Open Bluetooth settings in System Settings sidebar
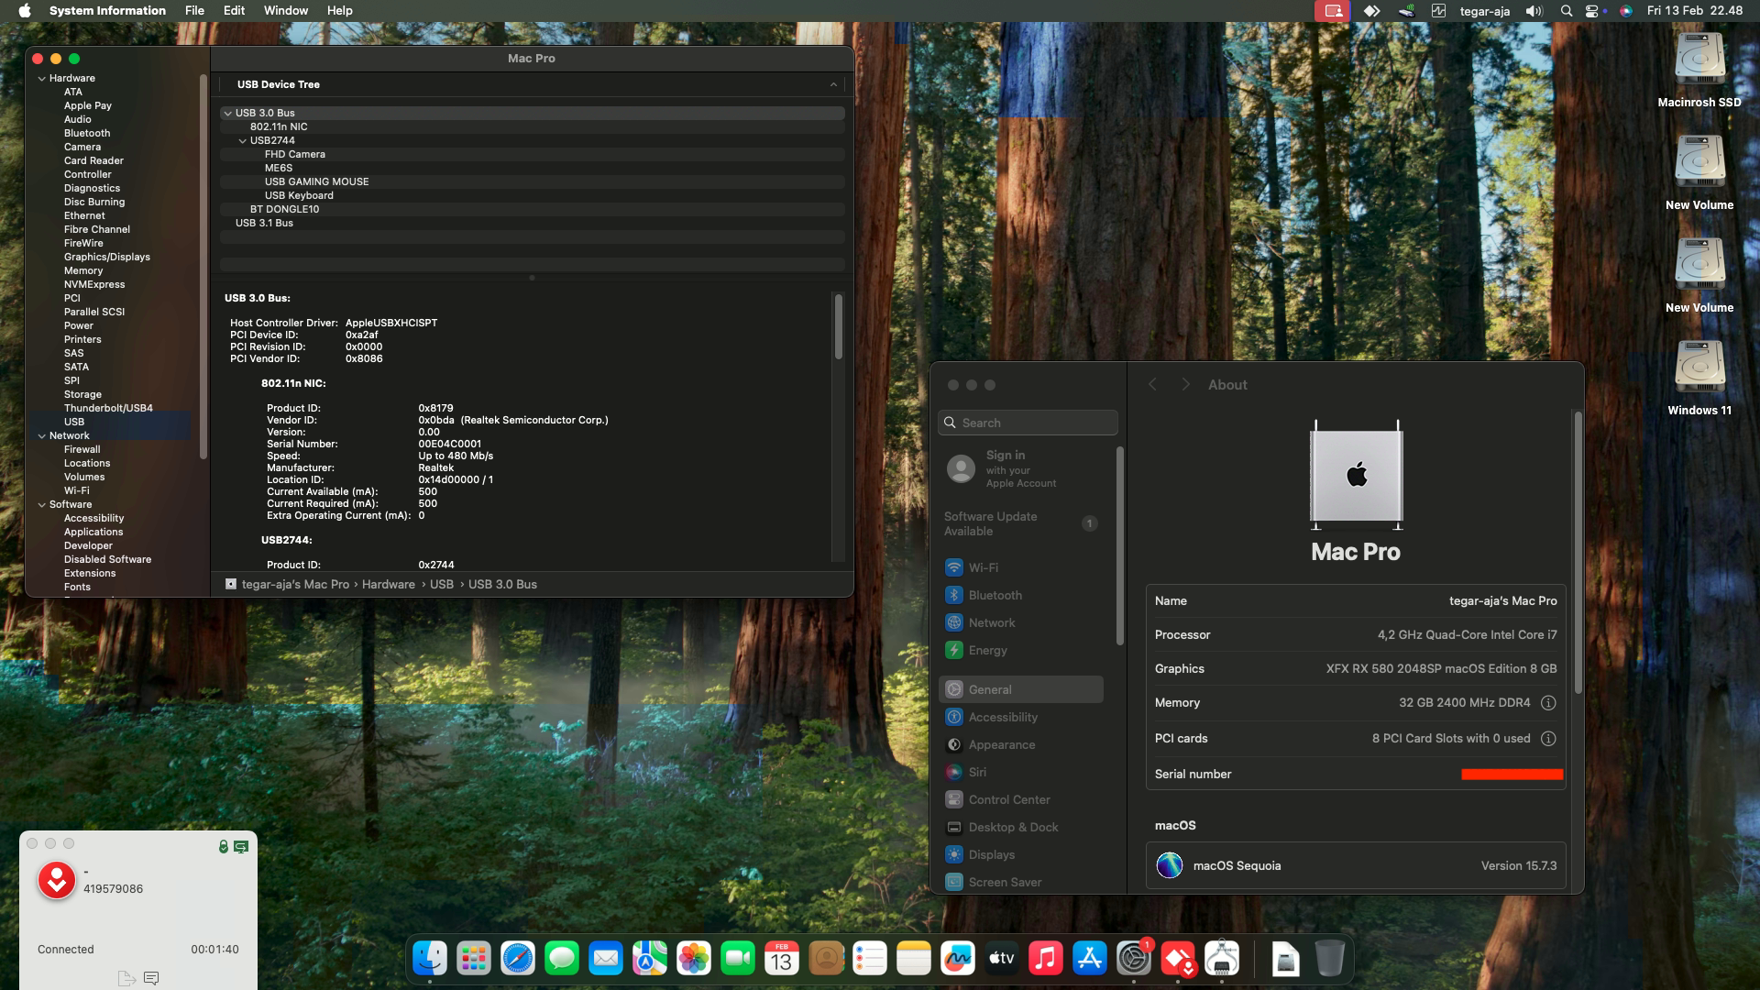The width and height of the screenshot is (1760, 990). point(1021,595)
